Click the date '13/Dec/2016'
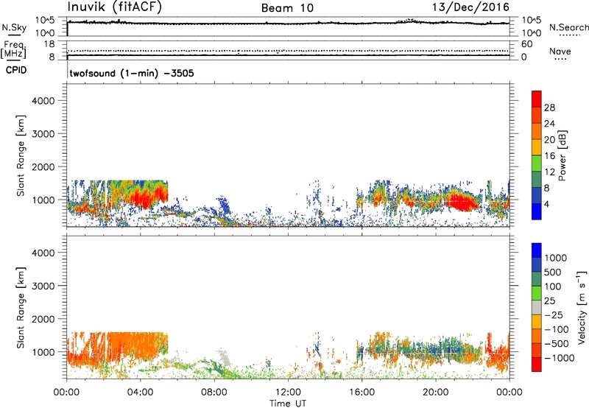589x408 pixels. point(470,7)
